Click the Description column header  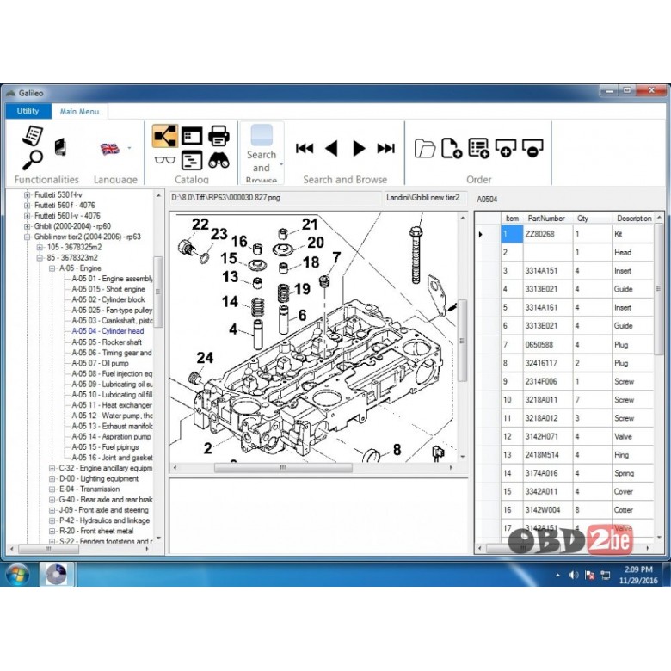(634, 219)
